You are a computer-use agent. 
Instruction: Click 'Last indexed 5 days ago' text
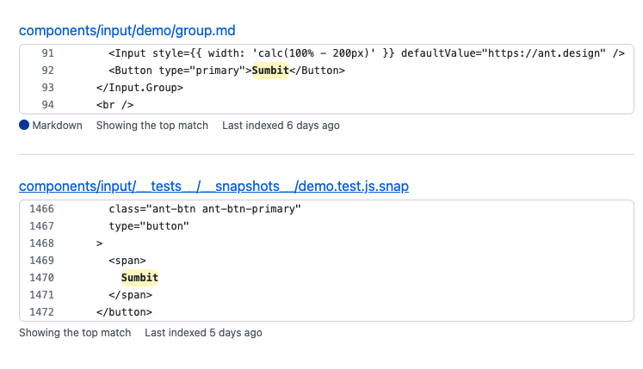point(203,333)
